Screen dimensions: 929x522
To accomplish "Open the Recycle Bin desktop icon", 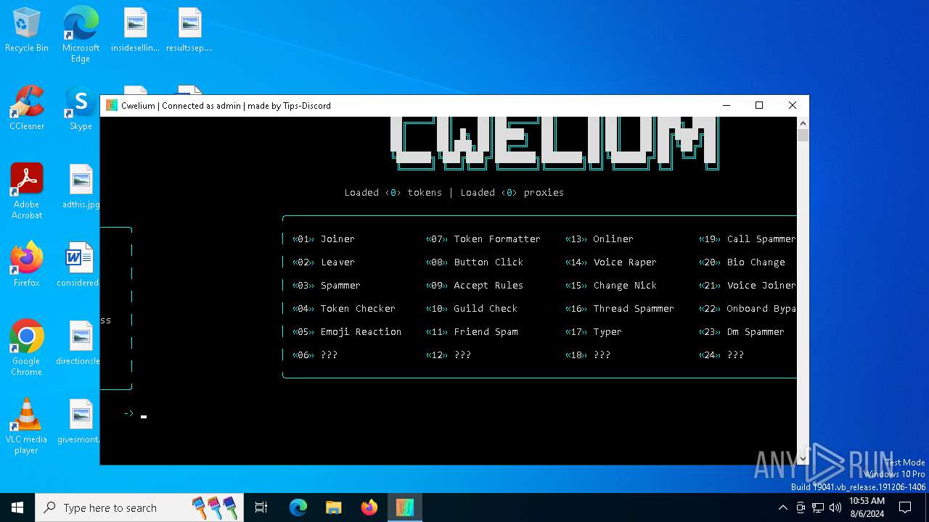I will tap(27, 30).
